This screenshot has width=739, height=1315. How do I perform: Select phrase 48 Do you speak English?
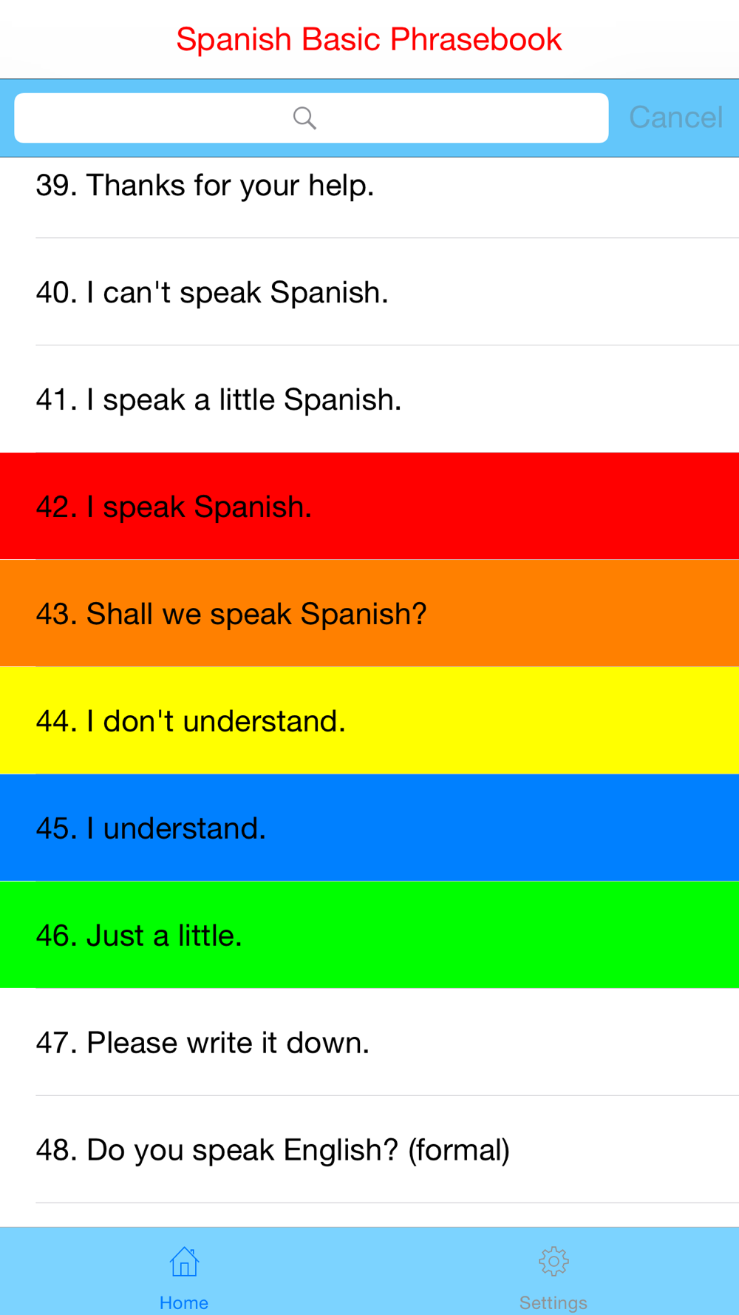(369, 1149)
